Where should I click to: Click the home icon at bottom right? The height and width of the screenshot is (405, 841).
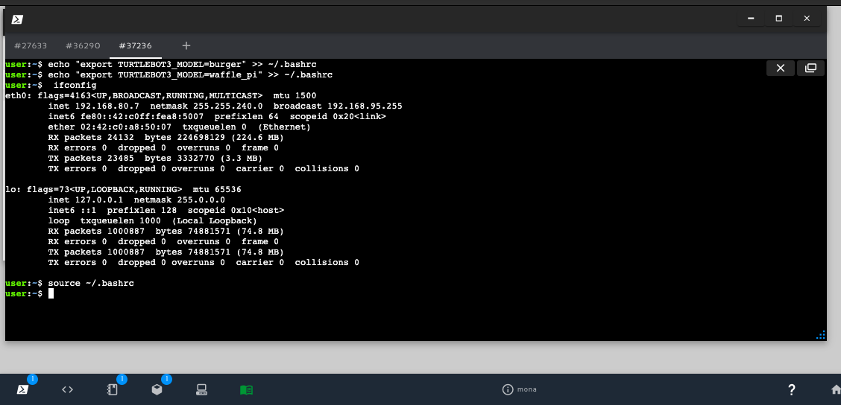(836, 390)
